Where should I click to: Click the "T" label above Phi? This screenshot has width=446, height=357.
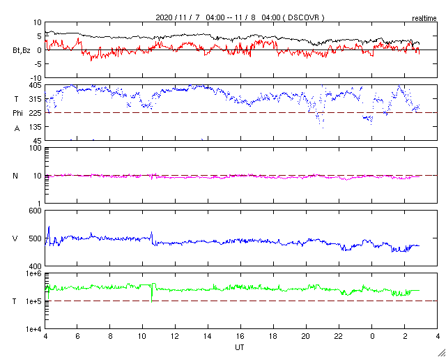(x=16, y=99)
